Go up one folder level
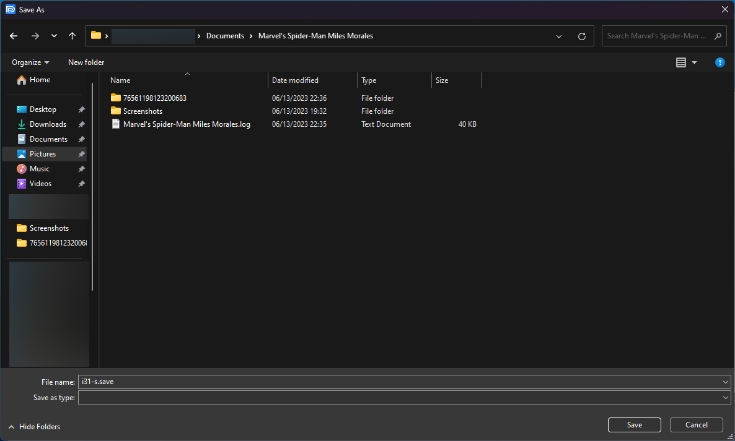This screenshot has width=735, height=441. (72, 36)
